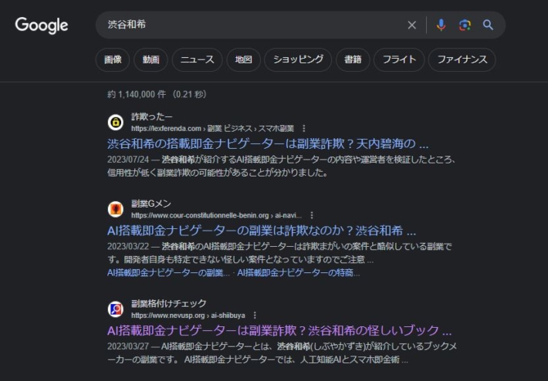Click the 2023/07/24 snippet date
The width and height of the screenshot is (548, 381).
[128, 160]
